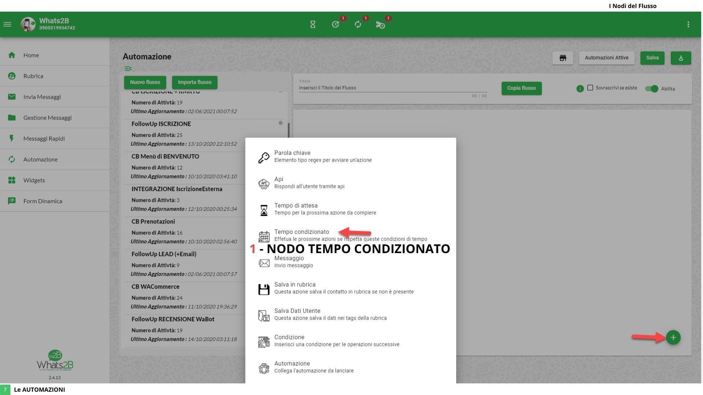Click the Home sidebar icon

(x=12, y=55)
